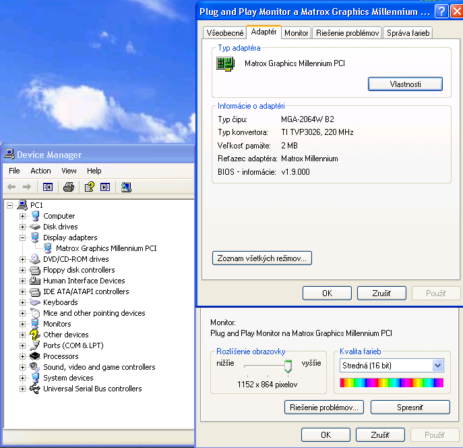This screenshot has height=448, width=463.
Task: Click the Print toolbar icon in Device Manager
Action: click(x=68, y=187)
